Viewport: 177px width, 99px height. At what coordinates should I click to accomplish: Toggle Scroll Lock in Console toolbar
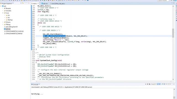tap(154, 84)
